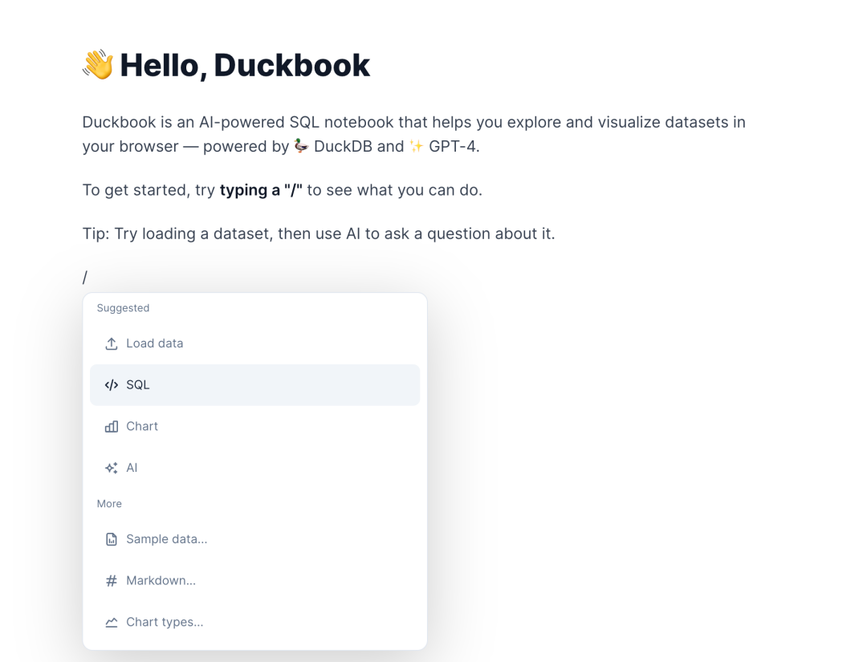The image size is (867, 662).
Task: Click the duck emoji before DuckDB
Action: [x=301, y=146]
